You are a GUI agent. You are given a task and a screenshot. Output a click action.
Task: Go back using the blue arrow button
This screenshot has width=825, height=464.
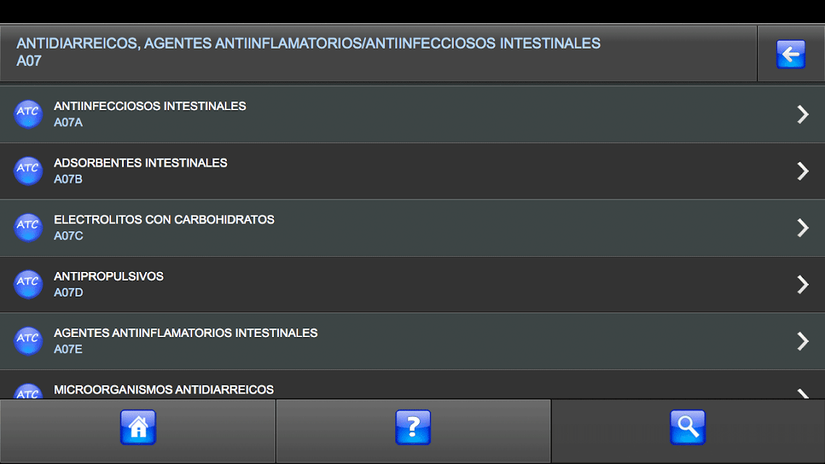coord(790,54)
